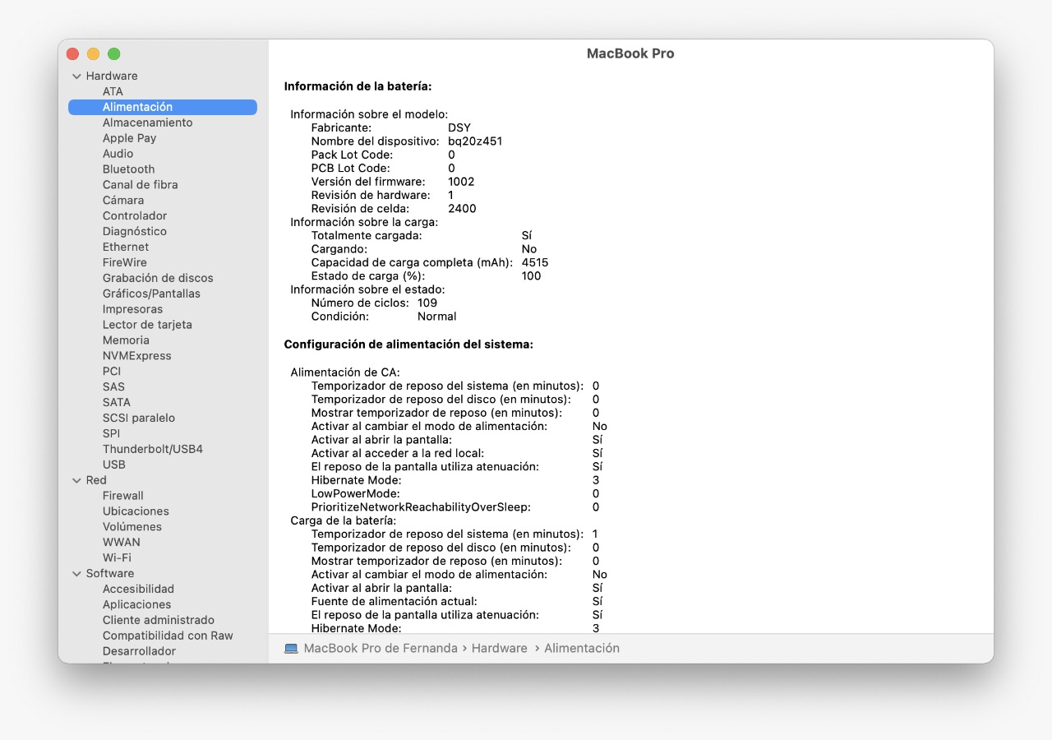The width and height of the screenshot is (1052, 740).
Task: Click the Red category label
Action: pyautogui.click(x=96, y=480)
